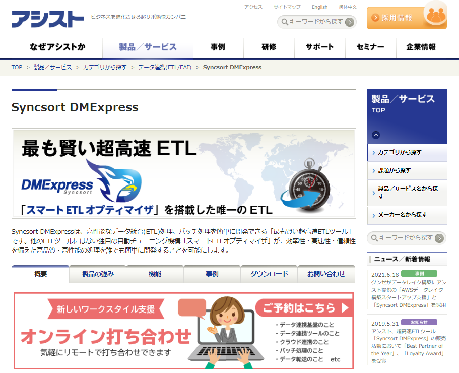Open 製品/サービス main menu
Screen dimensions: 459x373
tap(148, 47)
